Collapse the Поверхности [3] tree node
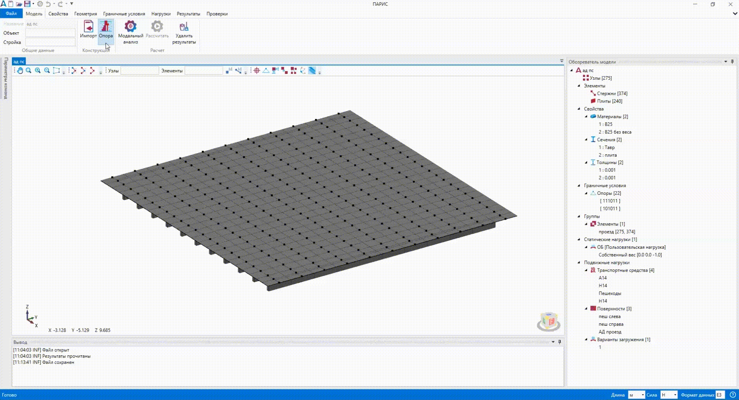The width and height of the screenshot is (739, 400). pos(586,309)
